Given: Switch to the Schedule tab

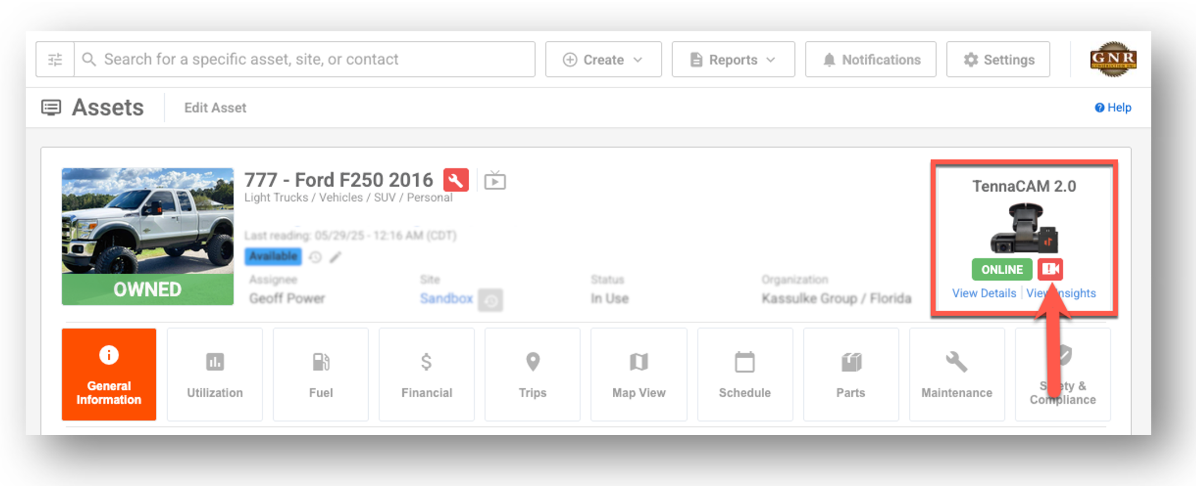Looking at the screenshot, I should point(745,374).
